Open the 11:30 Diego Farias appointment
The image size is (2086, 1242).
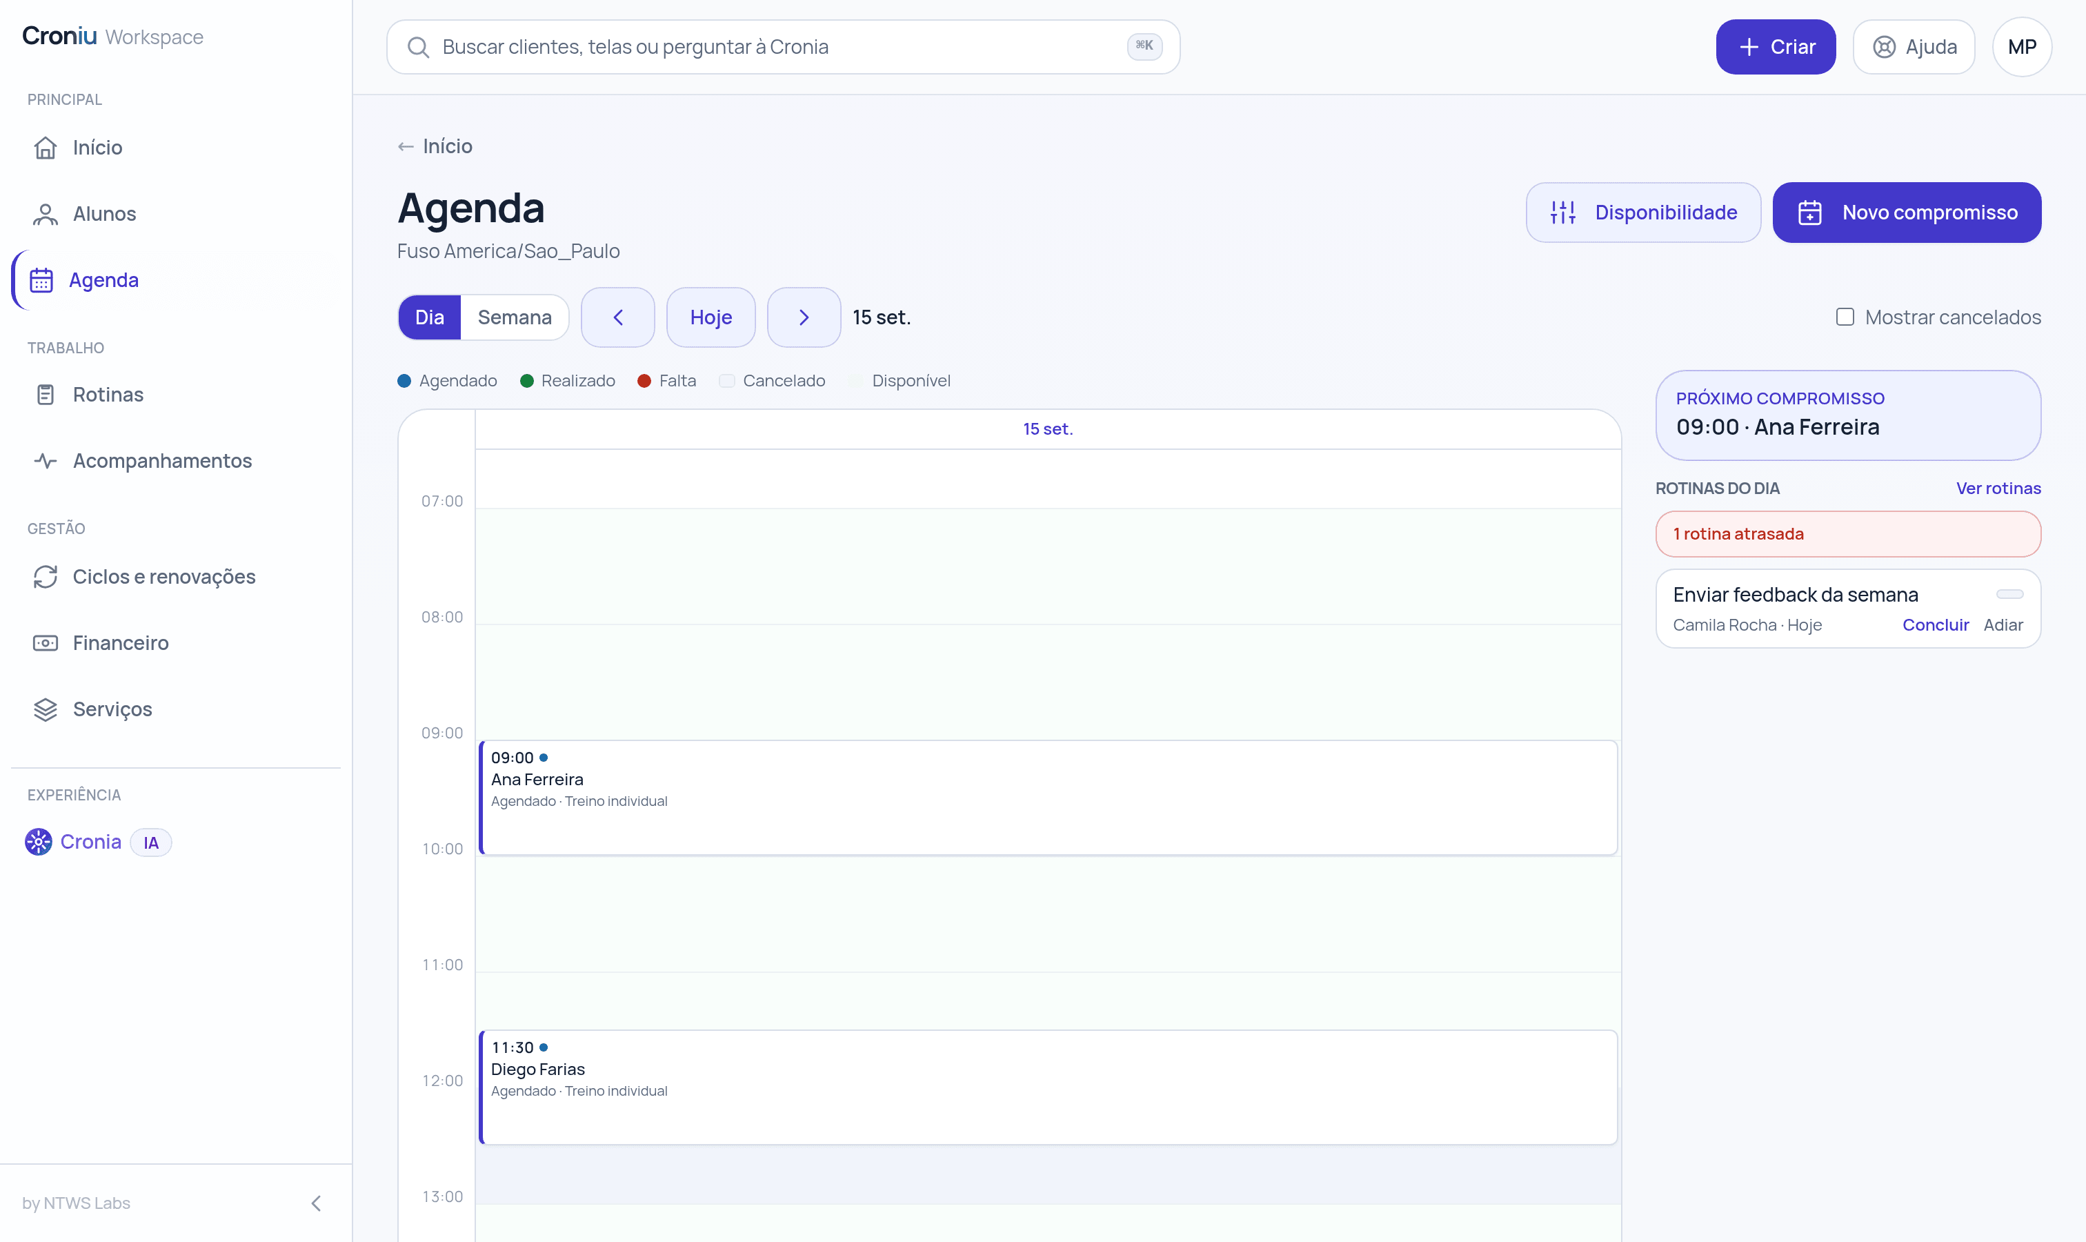(1048, 1087)
